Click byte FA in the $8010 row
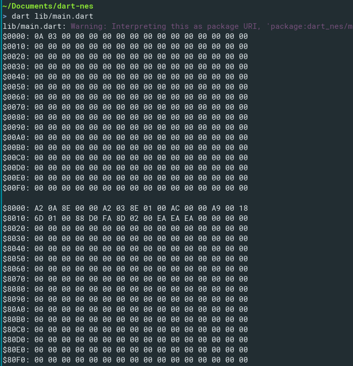The width and height of the screenshot is (353, 366). (x=107, y=218)
